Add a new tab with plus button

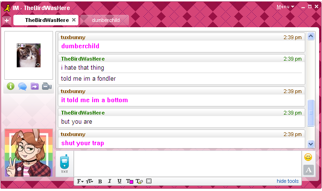(7, 21)
